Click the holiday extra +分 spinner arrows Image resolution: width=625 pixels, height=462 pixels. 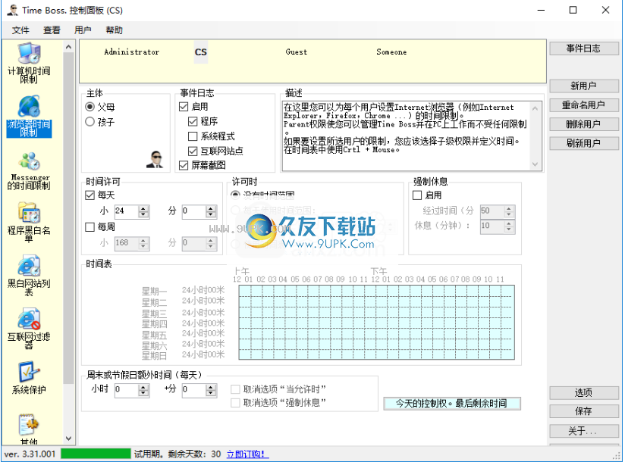212,390
